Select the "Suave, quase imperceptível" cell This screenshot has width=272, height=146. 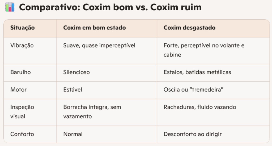coord(99,45)
